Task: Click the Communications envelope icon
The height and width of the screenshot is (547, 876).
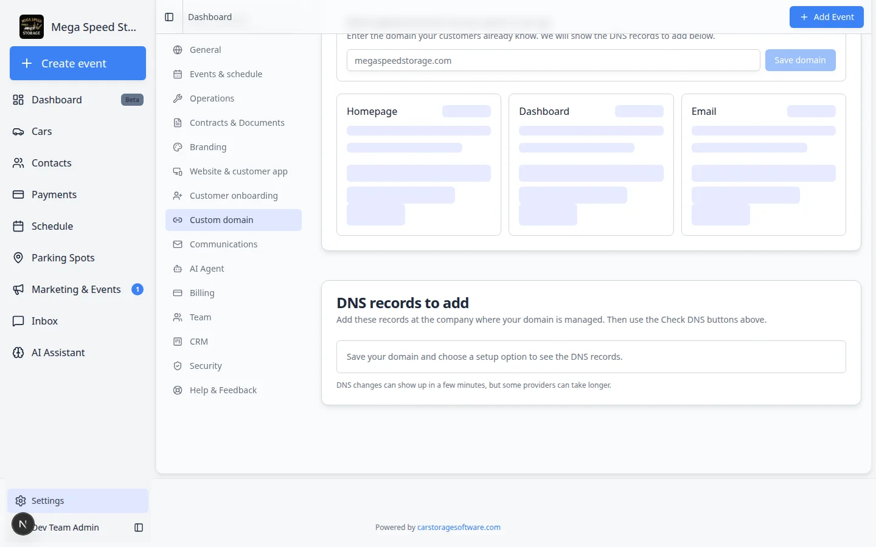Action: 178,244
